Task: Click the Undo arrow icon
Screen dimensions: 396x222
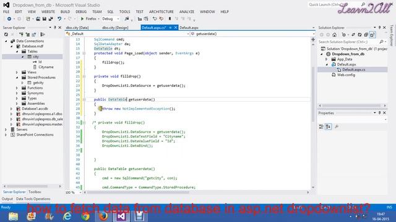Action: (59, 19)
